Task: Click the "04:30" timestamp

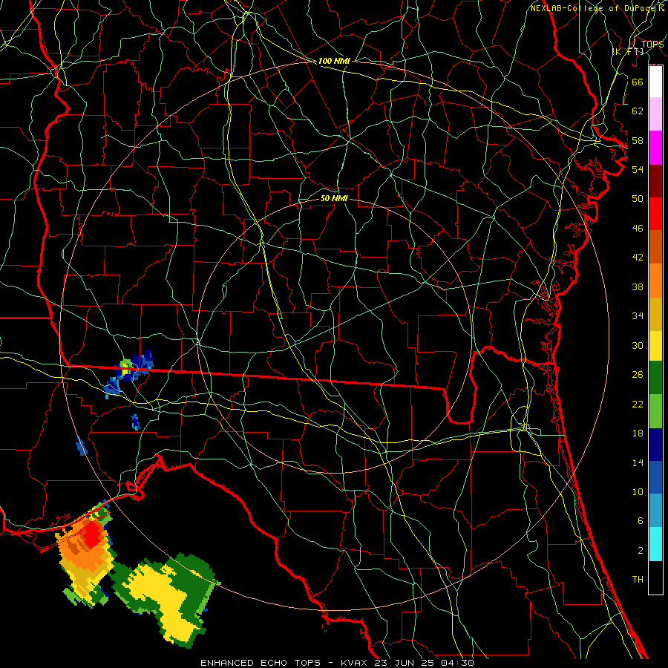Action: point(457,663)
